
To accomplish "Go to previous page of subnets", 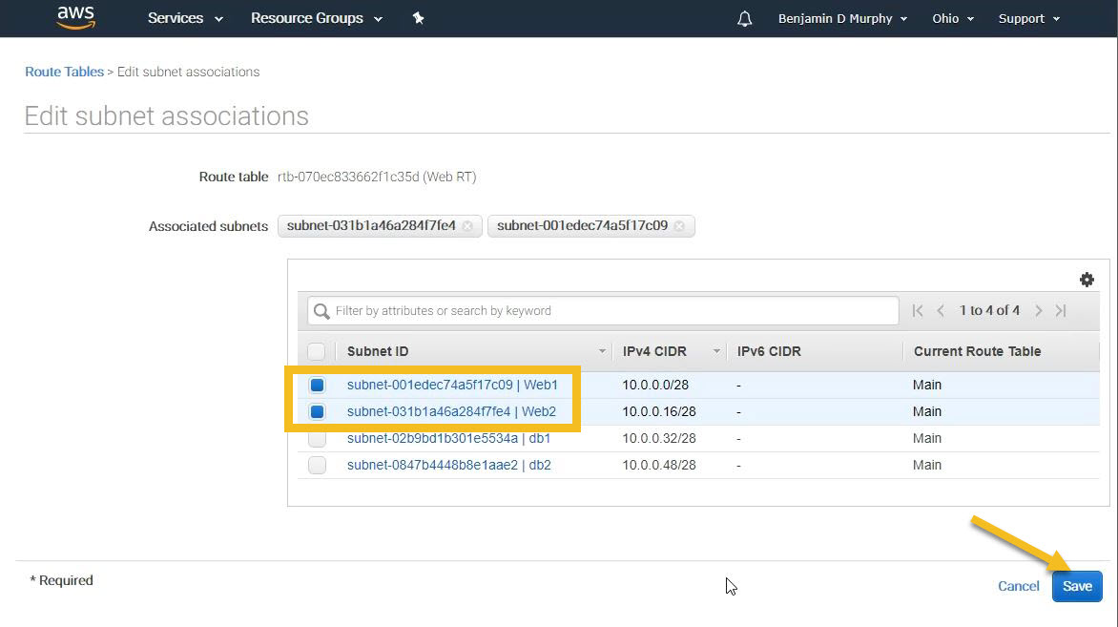I will [941, 311].
